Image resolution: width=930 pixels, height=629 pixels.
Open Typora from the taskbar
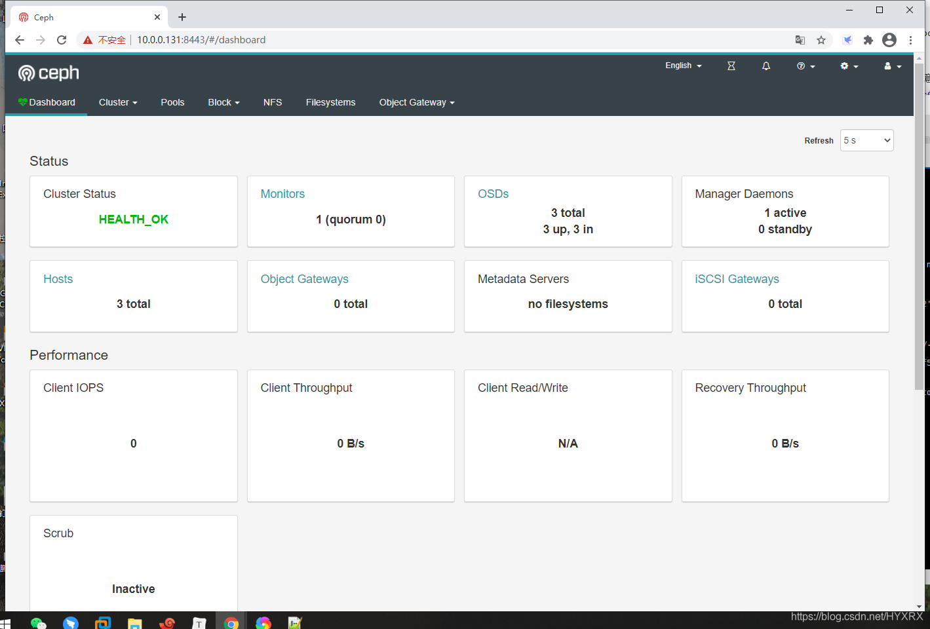(x=199, y=623)
